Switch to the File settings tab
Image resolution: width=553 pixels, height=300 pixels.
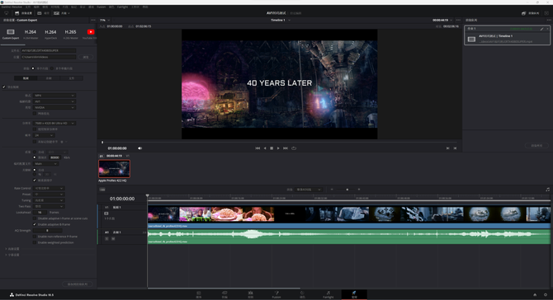[x=72, y=78]
